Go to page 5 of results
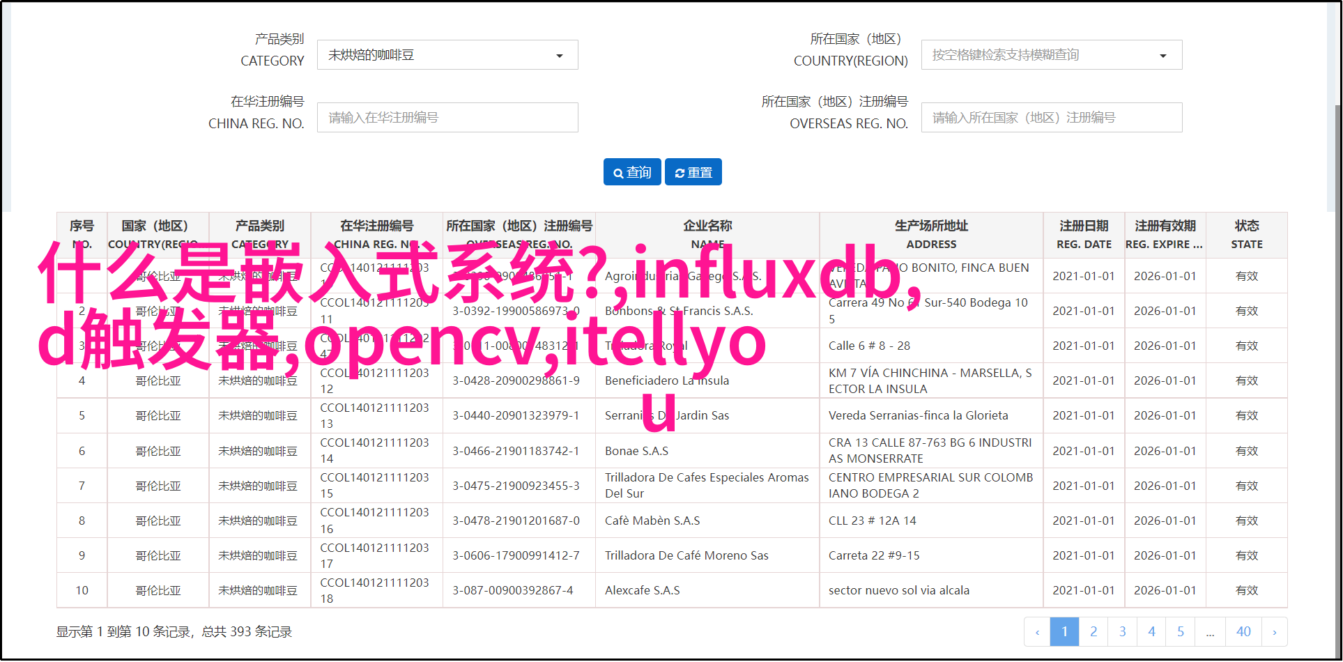 (x=1181, y=631)
